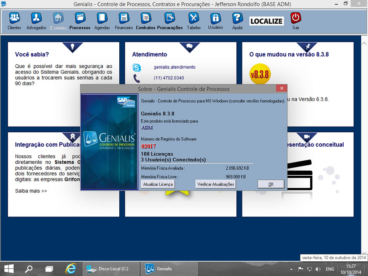Open the taskbar search magnifier
Image resolution: width=368 pixels, height=276 pixels.
pos(29,269)
